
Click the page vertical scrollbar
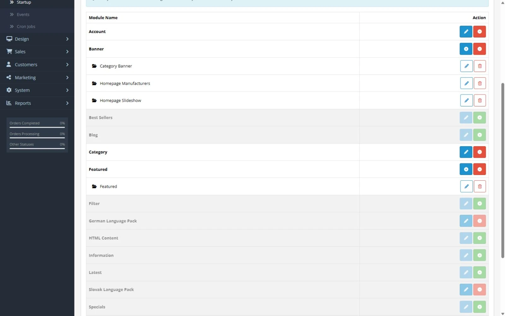(502, 171)
